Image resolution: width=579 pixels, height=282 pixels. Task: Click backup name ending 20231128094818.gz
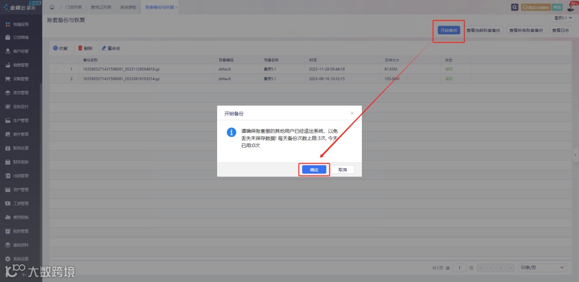coord(121,69)
